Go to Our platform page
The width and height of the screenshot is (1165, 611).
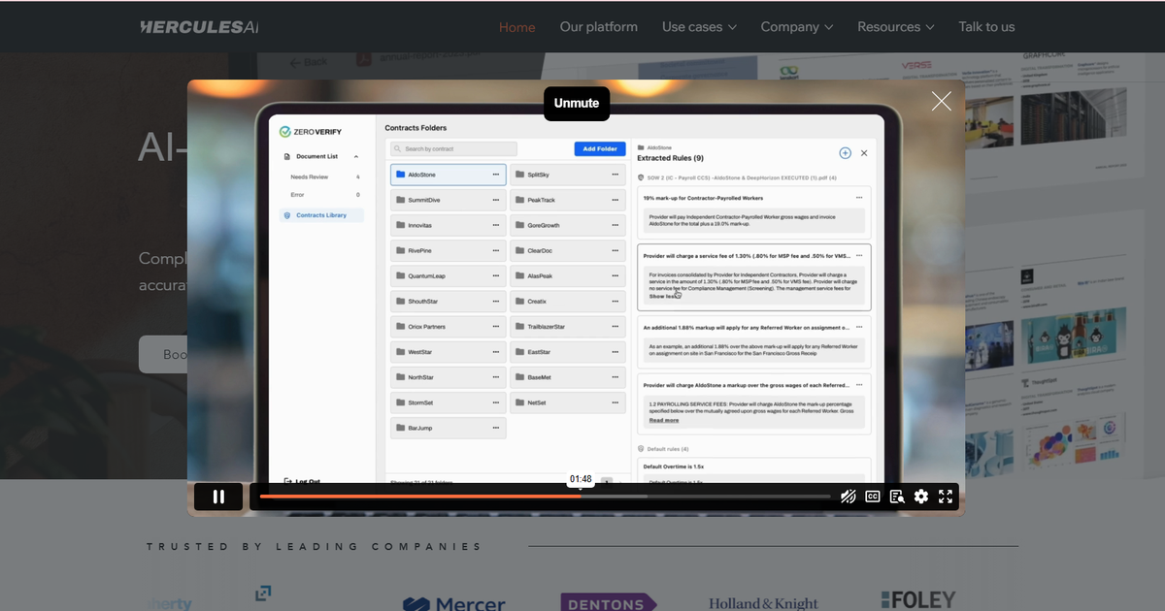point(599,27)
